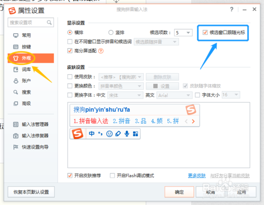Open 搜索 search section

31,92
